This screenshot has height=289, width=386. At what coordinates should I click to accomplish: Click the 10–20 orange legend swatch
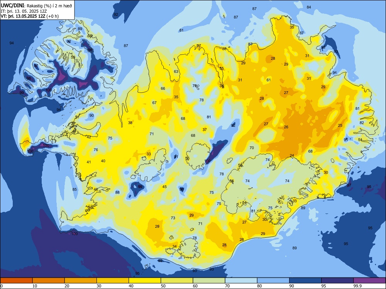point(49,281)
